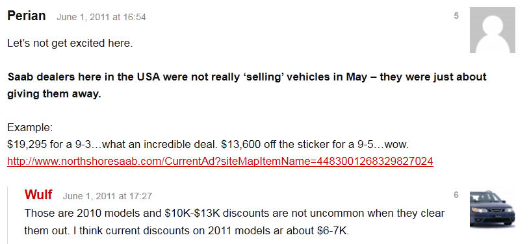The height and width of the screenshot is (244, 529).
Task: Click Wulf's blue Saab car avatar
Action: 492,209
